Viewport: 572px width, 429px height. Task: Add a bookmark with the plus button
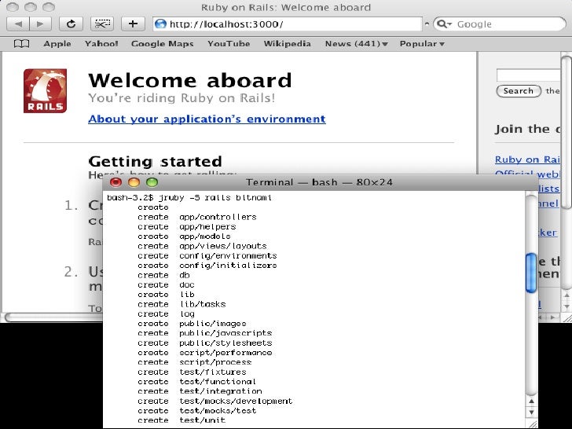click(x=133, y=24)
